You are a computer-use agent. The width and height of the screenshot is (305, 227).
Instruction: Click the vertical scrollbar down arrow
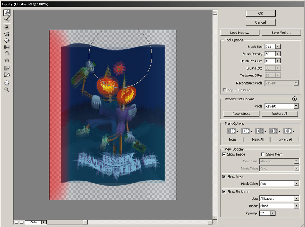tap(215, 217)
